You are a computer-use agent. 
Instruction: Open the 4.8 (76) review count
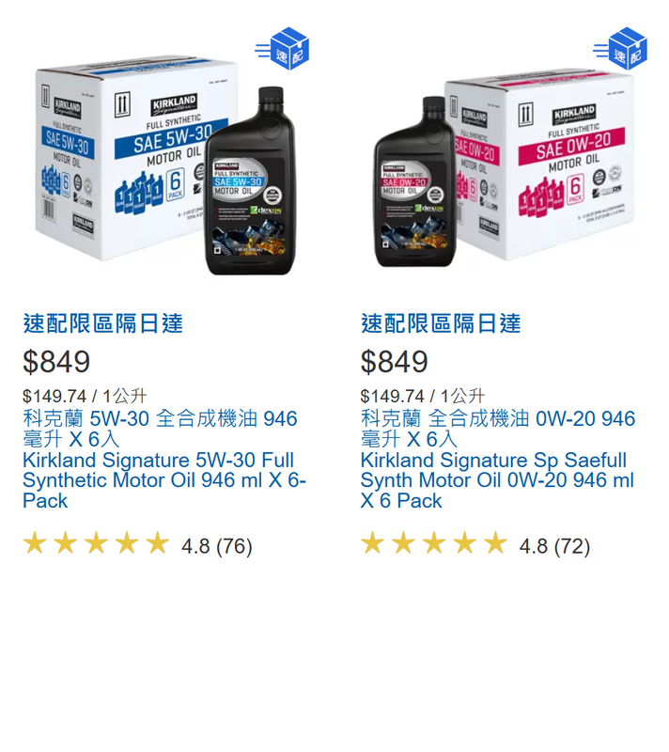point(217,546)
